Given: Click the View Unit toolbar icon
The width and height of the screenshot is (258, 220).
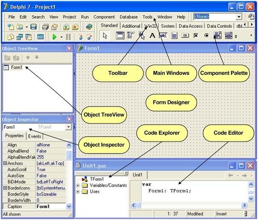Looking at the screenshot, I should pyautogui.click(x=11, y=37).
